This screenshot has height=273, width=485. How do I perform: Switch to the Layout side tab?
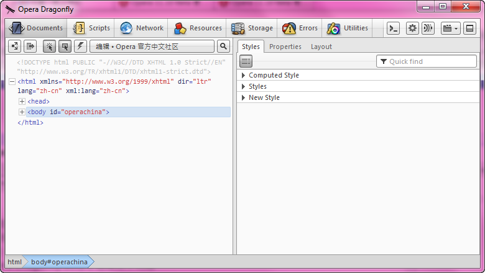tap(321, 47)
